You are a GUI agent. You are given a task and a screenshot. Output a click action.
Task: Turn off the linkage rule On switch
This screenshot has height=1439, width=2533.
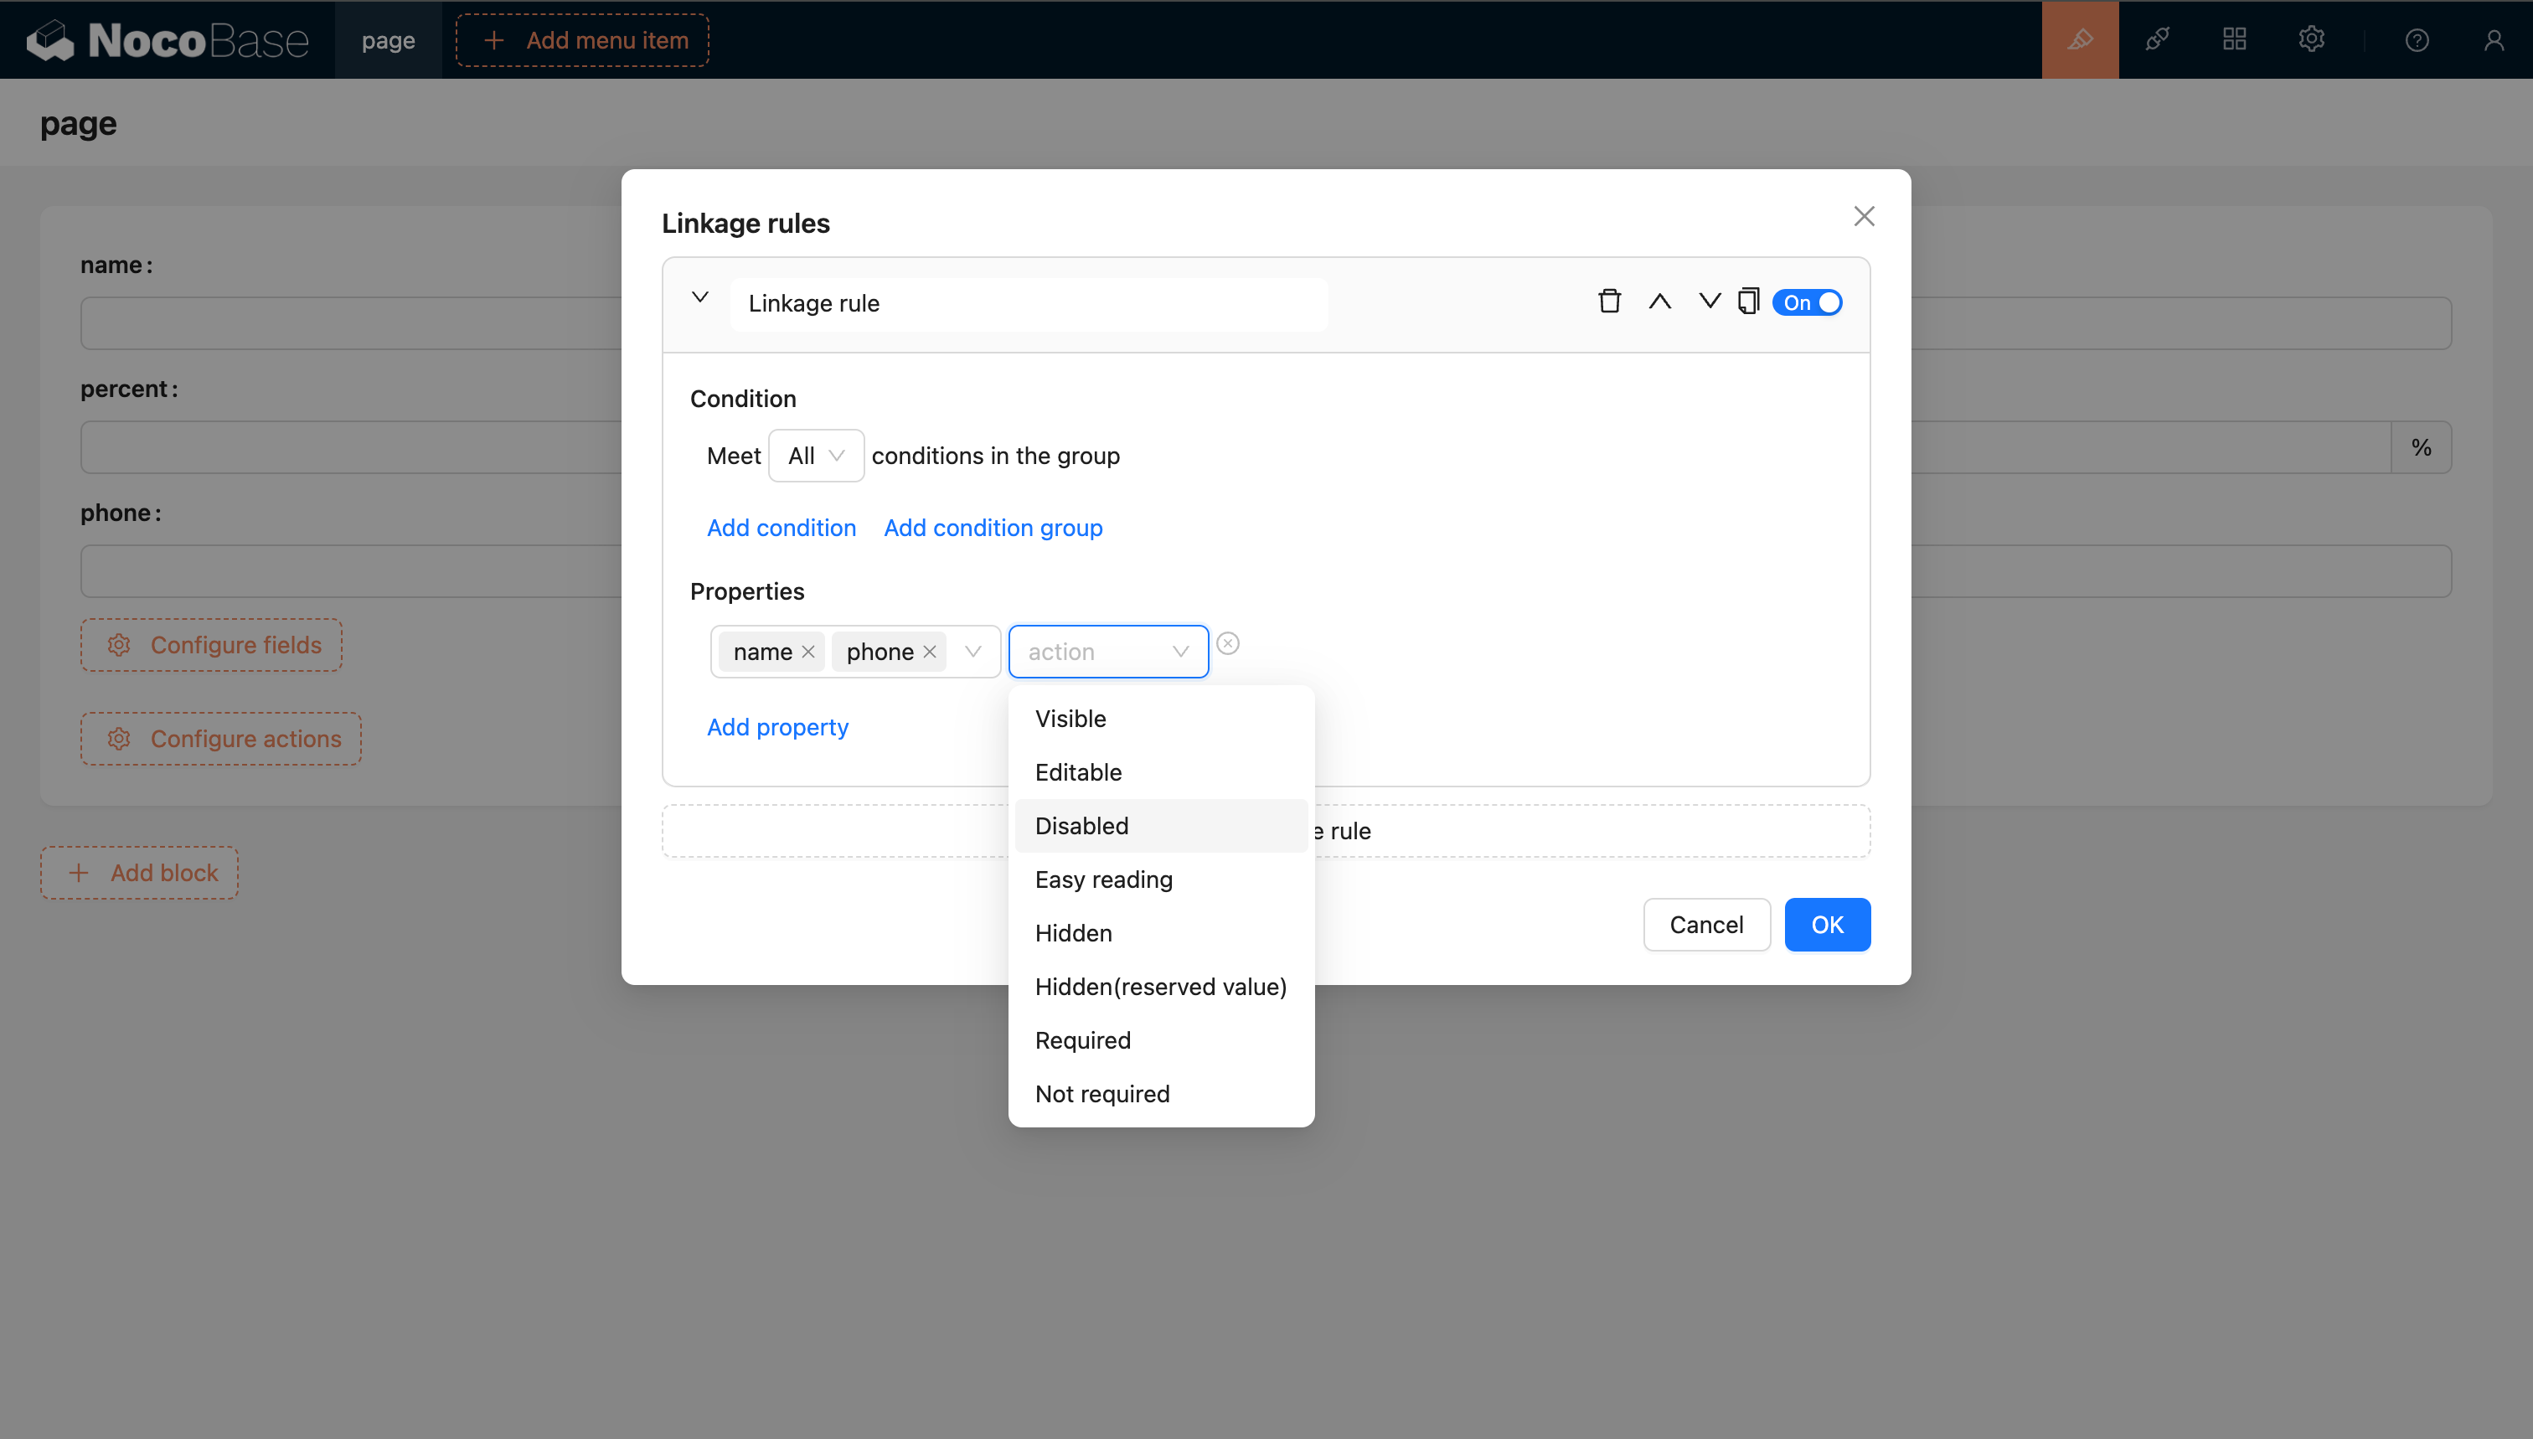(1807, 302)
